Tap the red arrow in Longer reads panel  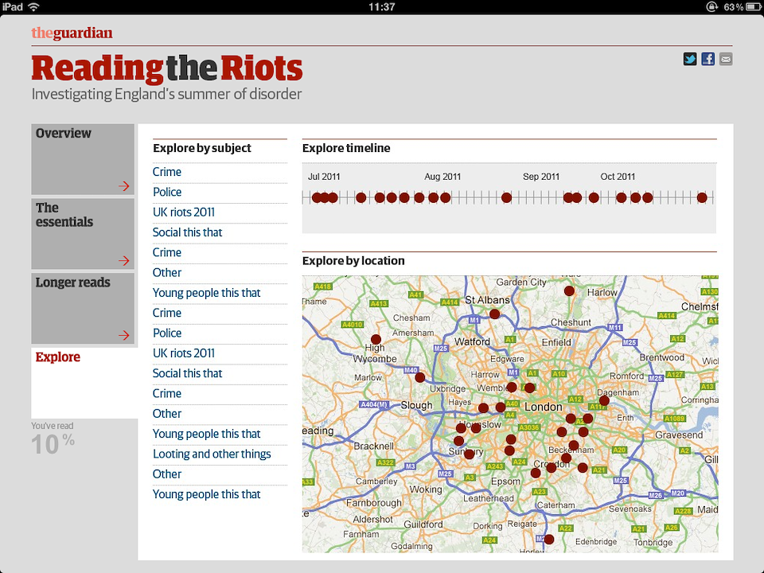pos(124,335)
